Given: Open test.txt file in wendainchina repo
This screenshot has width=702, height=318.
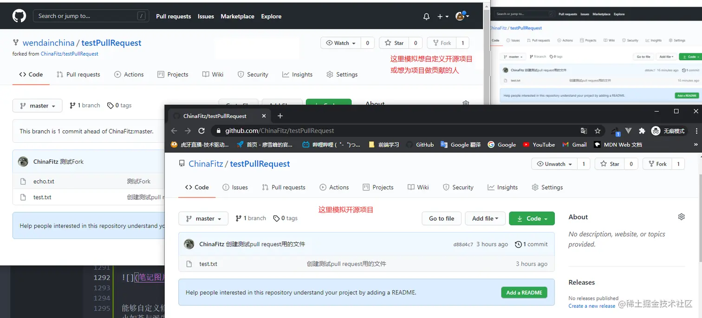Looking at the screenshot, I should point(42,197).
